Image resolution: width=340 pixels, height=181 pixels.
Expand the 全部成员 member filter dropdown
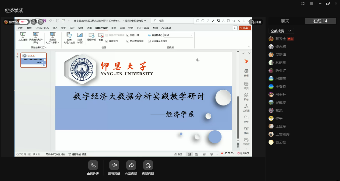281,31
